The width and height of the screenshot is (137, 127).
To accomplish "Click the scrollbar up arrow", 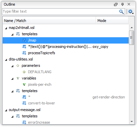I will (x=132, y=28).
